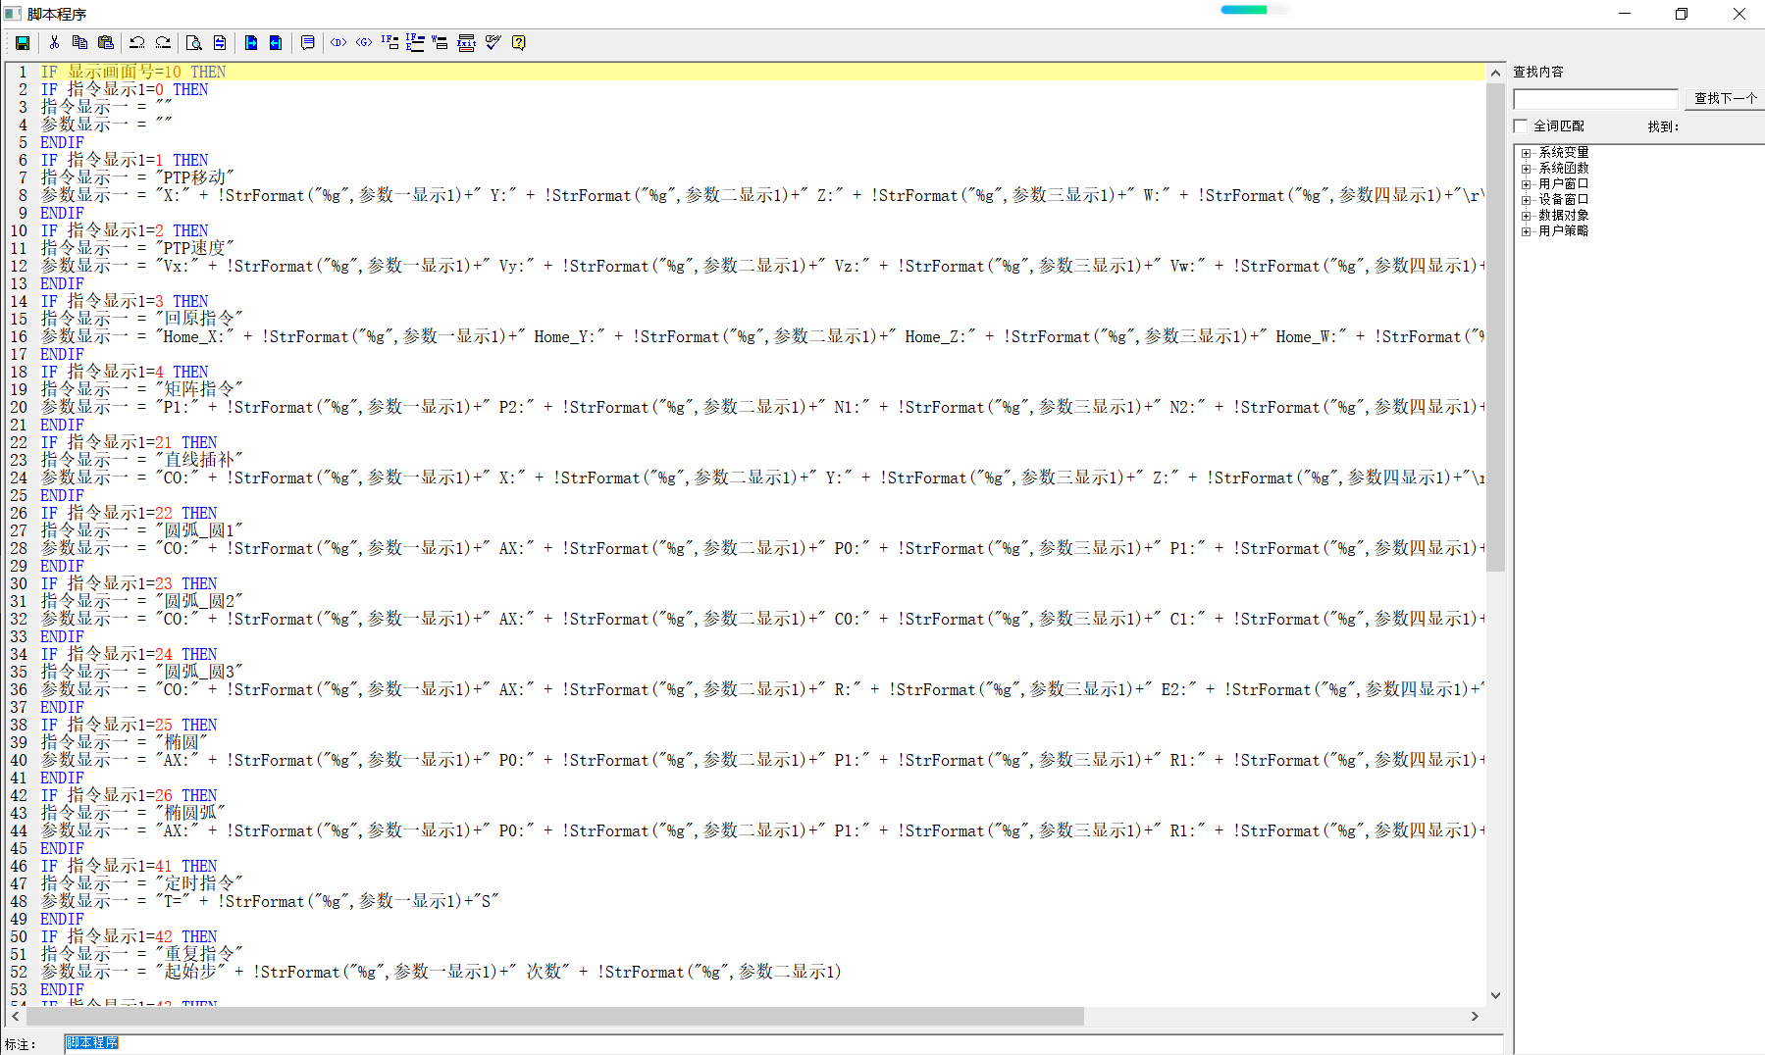Click the 标注 label text field
This screenshot has width=1765, height=1055.
coord(783,1043)
